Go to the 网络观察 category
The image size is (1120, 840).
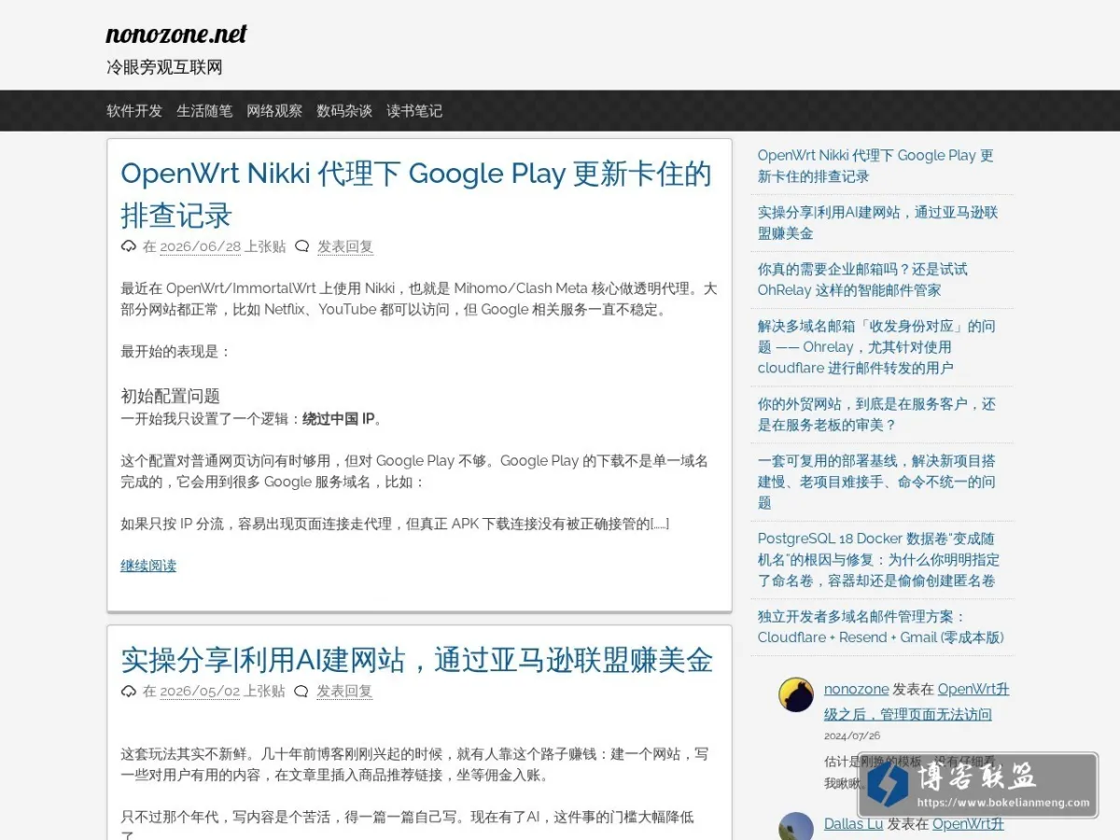[274, 111]
